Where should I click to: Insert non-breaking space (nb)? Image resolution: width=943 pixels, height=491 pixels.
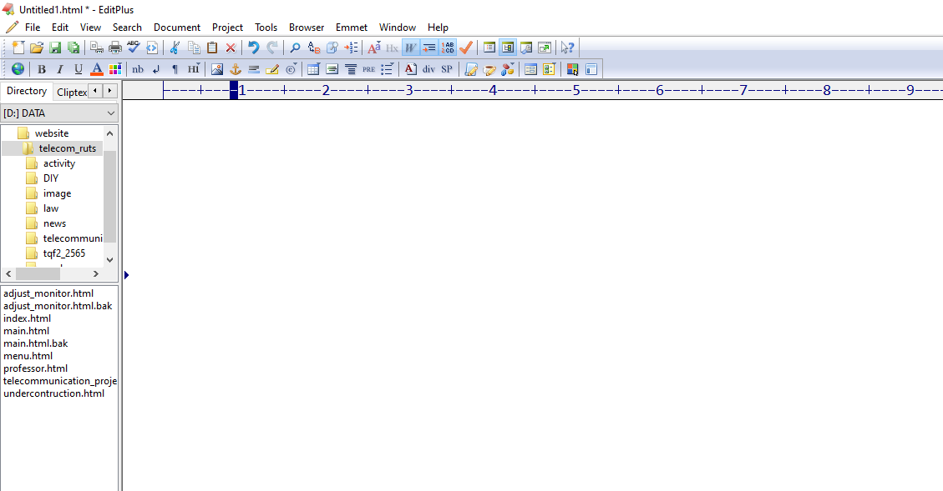[138, 69]
